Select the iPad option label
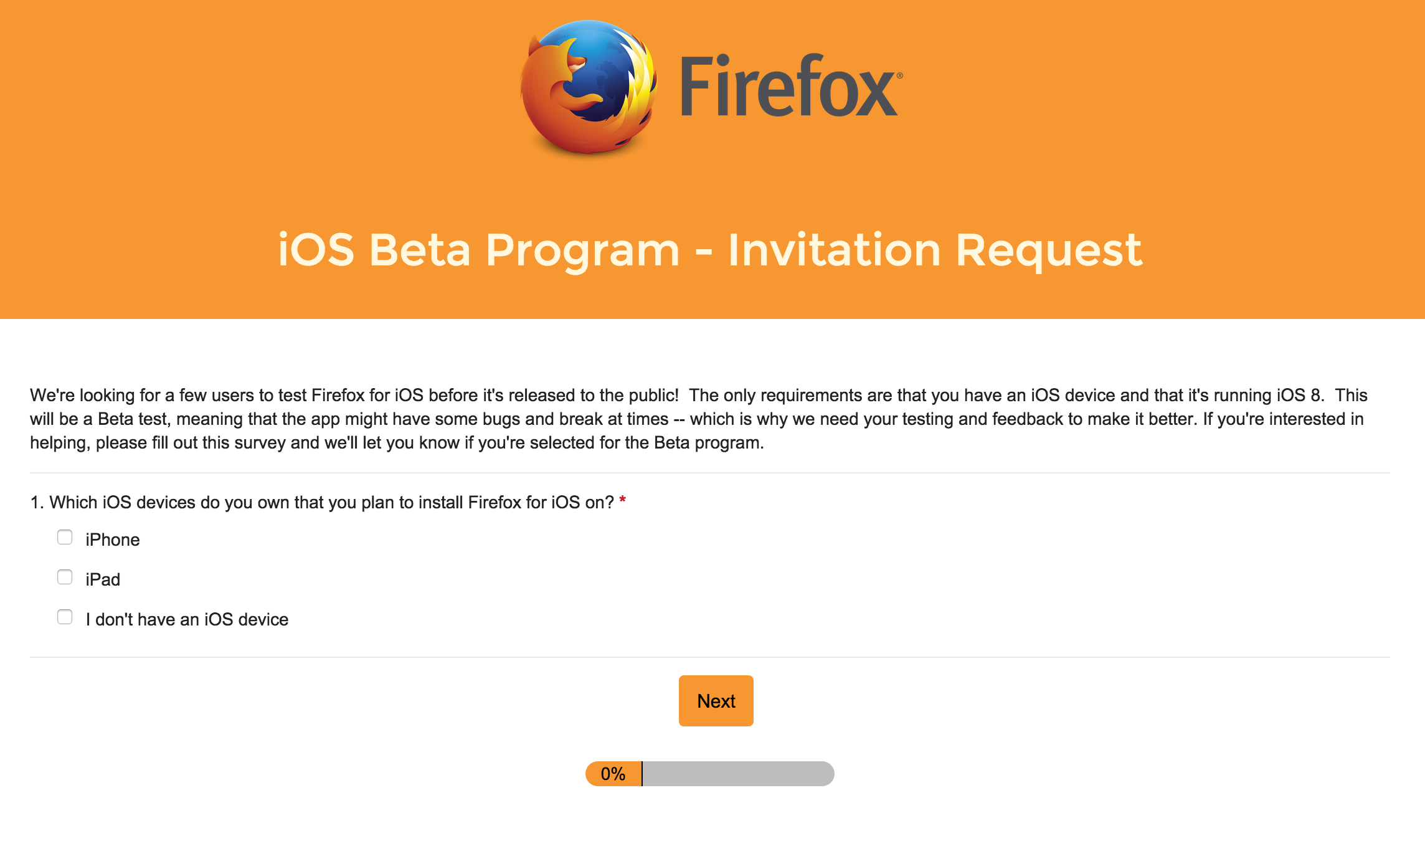Viewport: 1425px width, 851px height. tap(103, 579)
